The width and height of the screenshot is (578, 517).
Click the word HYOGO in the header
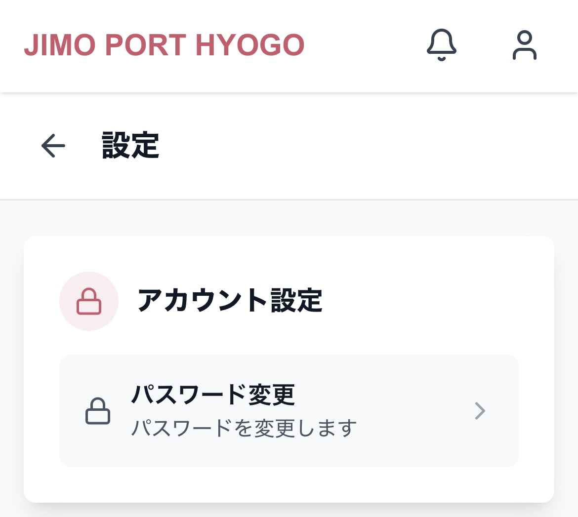coord(250,45)
